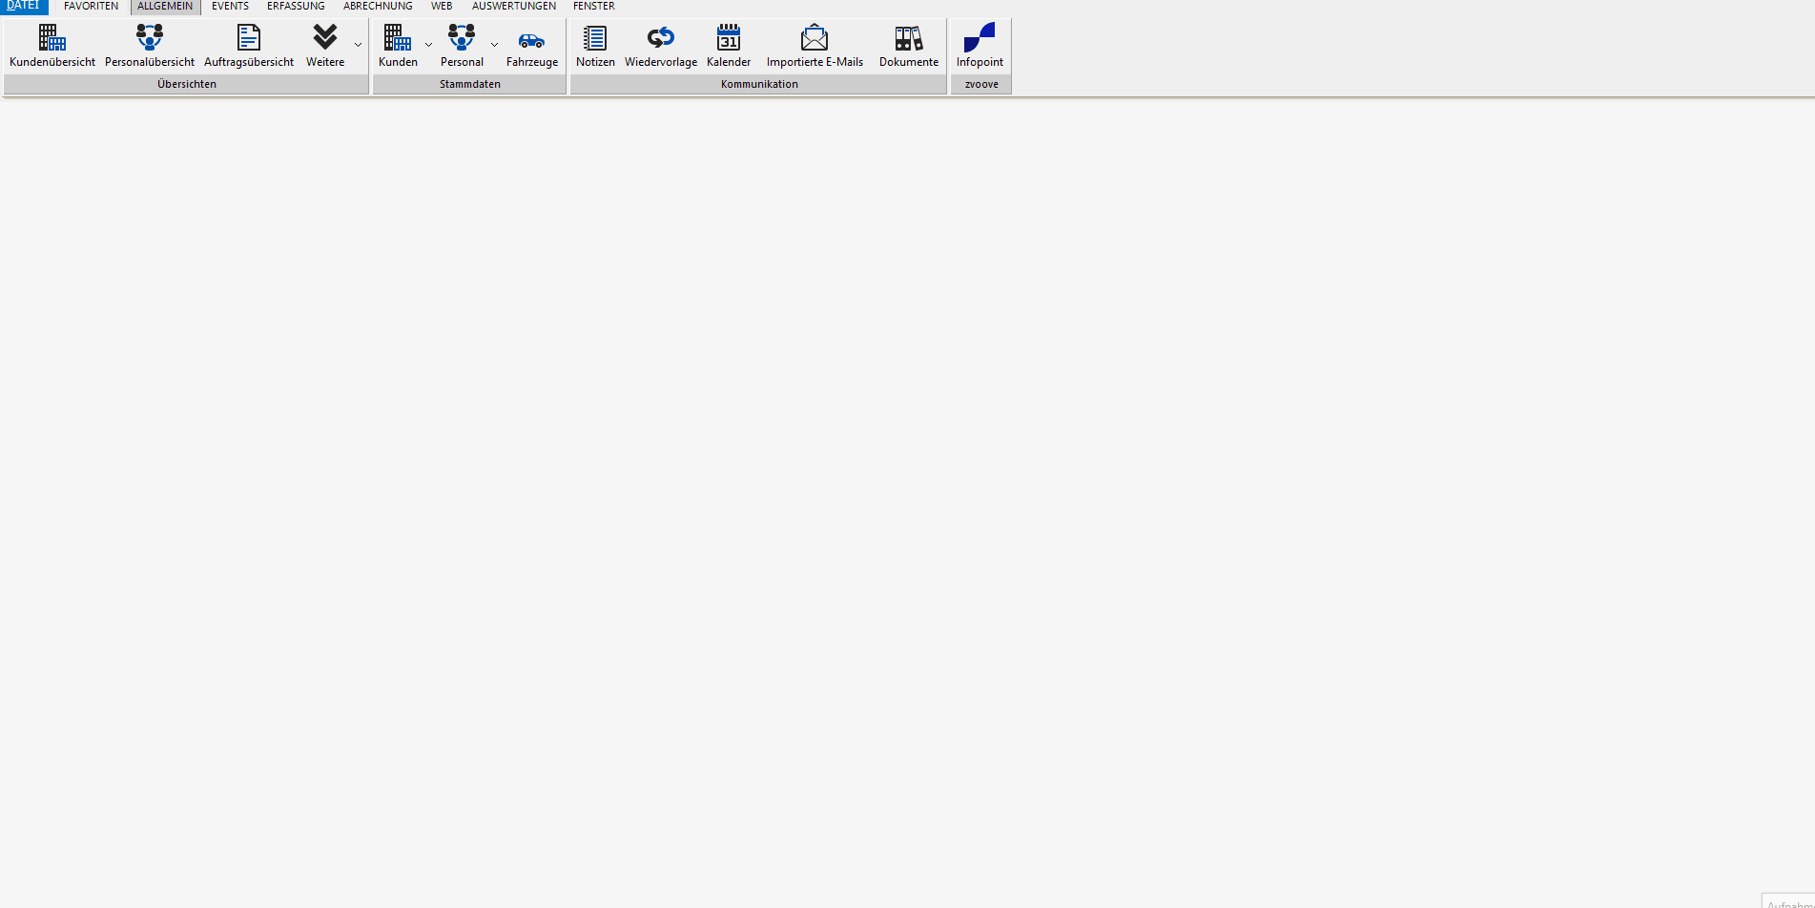Image resolution: width=1815 pixels, height=908 pixels.
Task: Open the Fahrzeuge car icon
Action: coord(531,40)
